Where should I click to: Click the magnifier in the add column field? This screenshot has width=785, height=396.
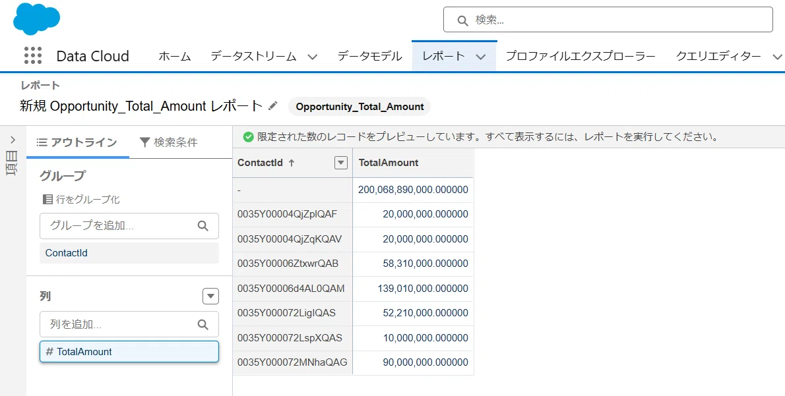tap(203, 324)
